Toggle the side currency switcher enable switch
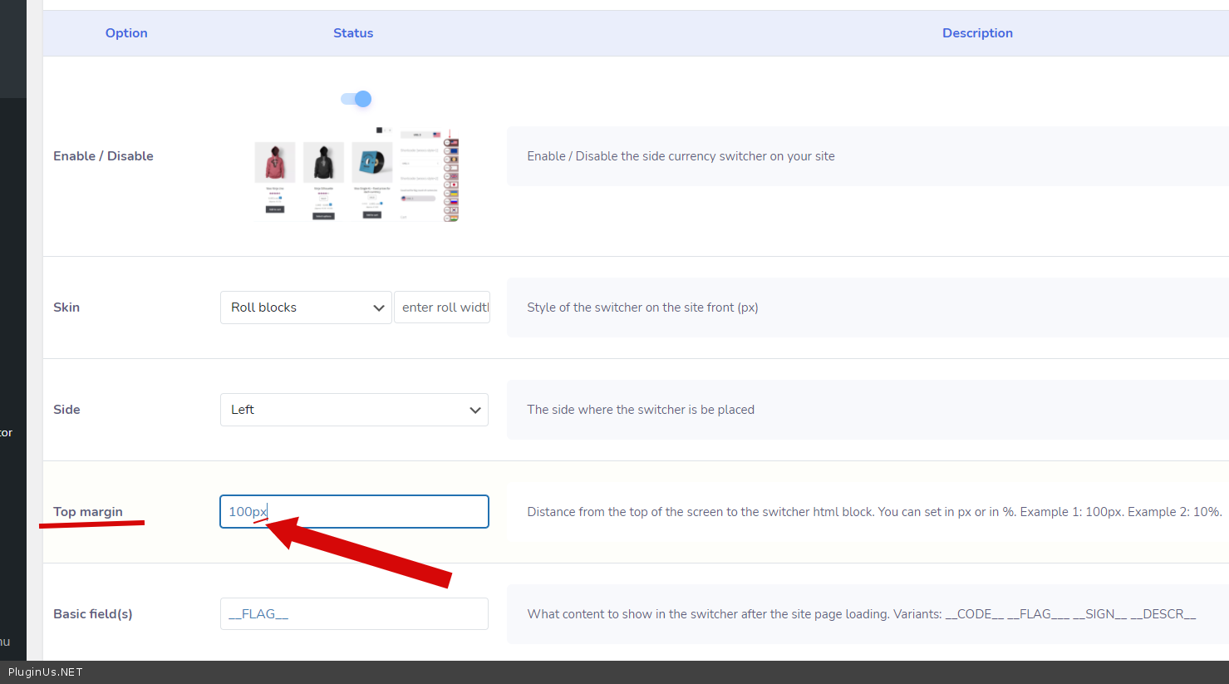Viewport: 1229px width, 684px height. [356, 99]
